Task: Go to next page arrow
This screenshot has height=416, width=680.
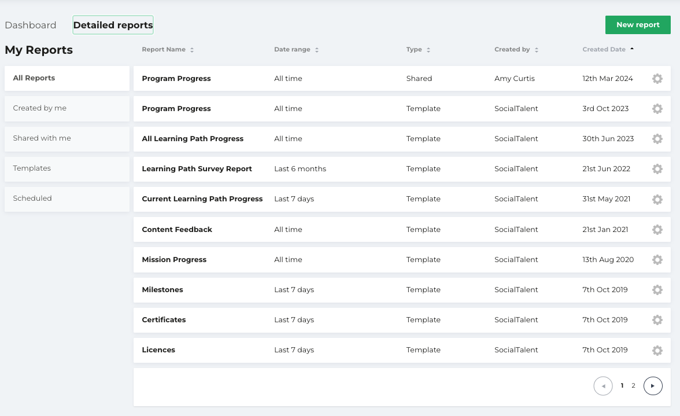Action: point(653,386)
